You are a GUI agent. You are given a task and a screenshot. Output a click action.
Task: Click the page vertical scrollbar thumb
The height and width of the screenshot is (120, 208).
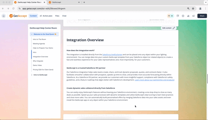tap(207, 79)
